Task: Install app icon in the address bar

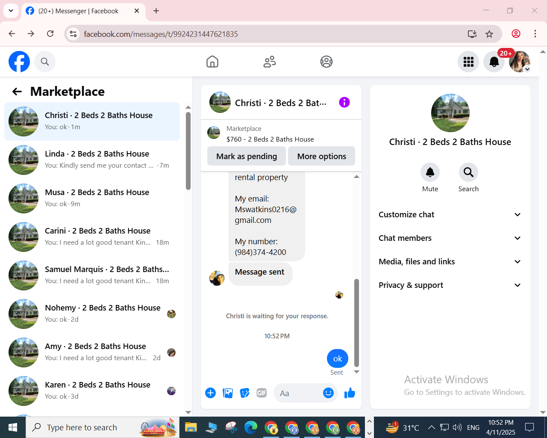Action: point(472,34)
